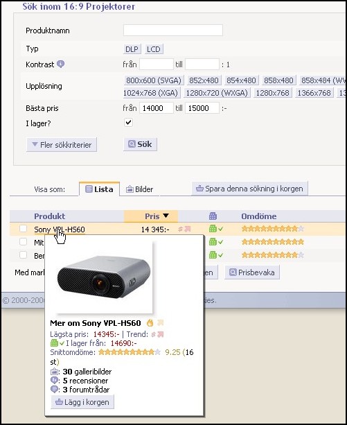
Task: Select the Lista view tab
Action: (99, 189)
